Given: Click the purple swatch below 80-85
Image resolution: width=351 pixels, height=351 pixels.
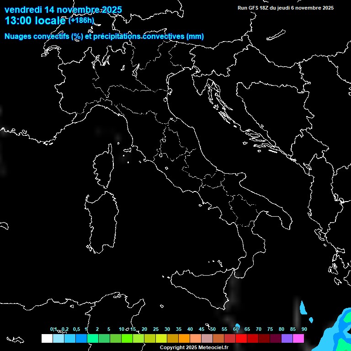Looking at the screenshot, I should coord(287,338).
